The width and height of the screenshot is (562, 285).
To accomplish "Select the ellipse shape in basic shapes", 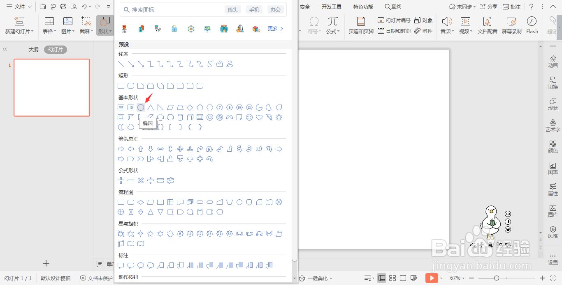I will [141, 107].
